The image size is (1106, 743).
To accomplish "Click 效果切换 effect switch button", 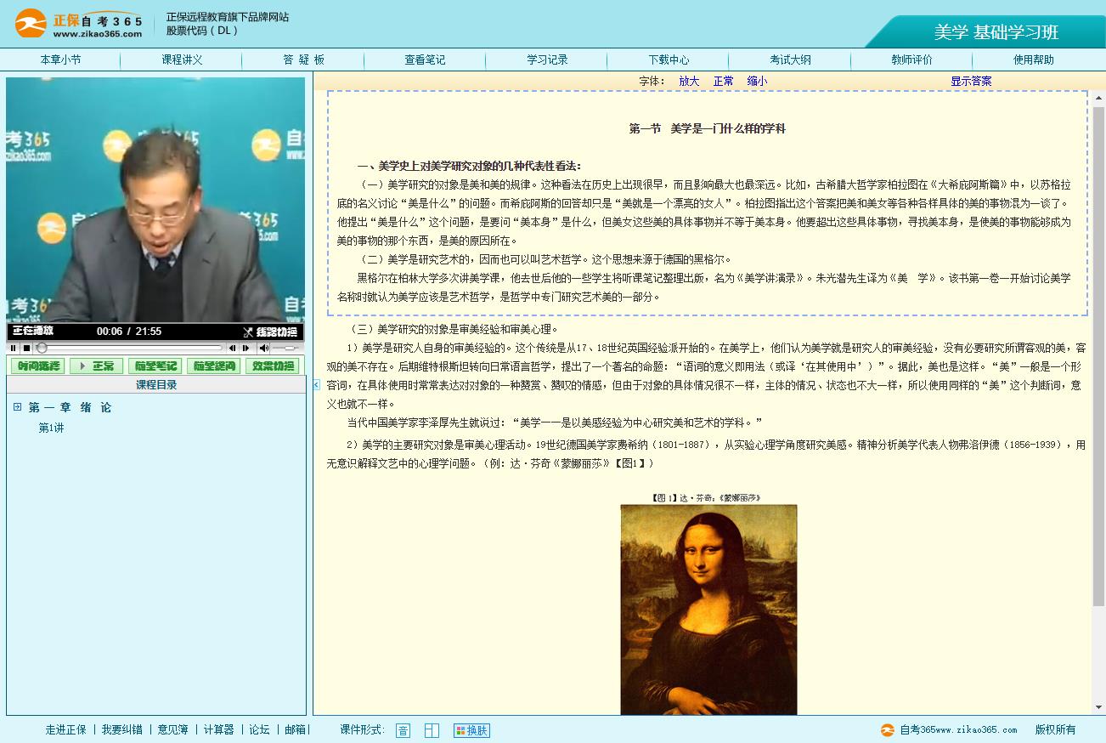I will point(272,366).
